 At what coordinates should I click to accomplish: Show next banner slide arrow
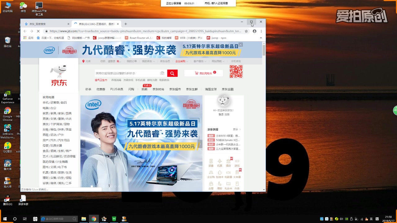click(200, 144)
